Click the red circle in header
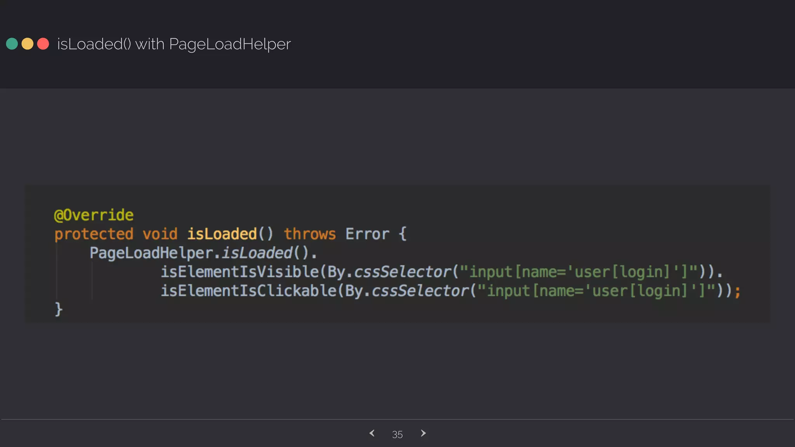 pos(43,44)
